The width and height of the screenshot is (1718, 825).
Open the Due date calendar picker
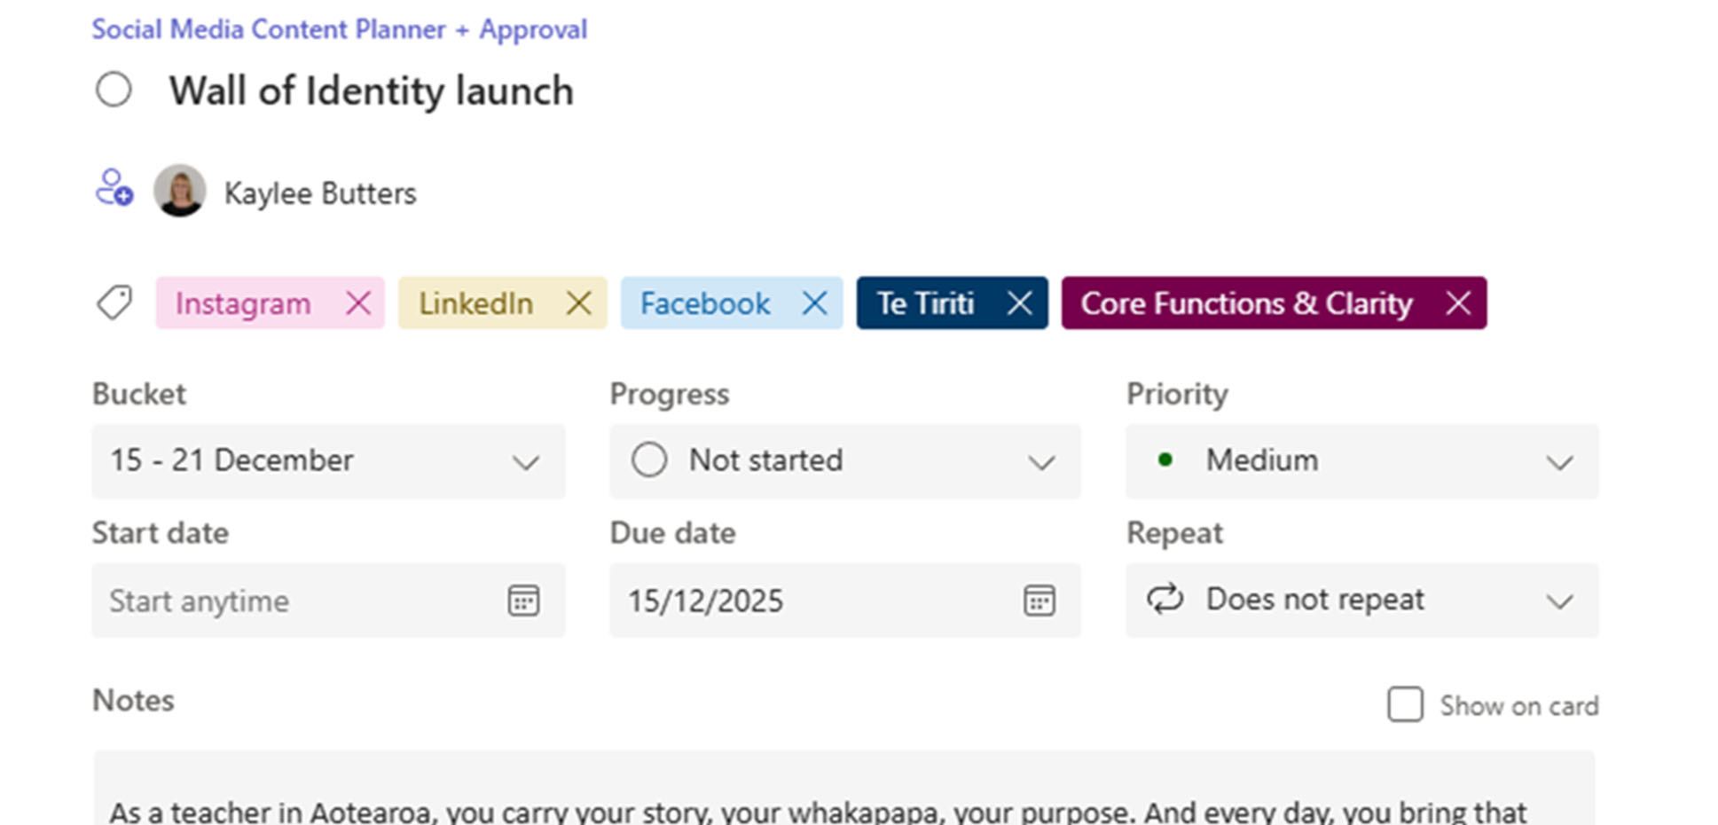(1039, 601)
